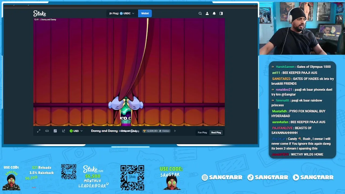Click the Instagram SANGTARR handle
Viewport: 345px width, 194px height.
click(222, 177)
